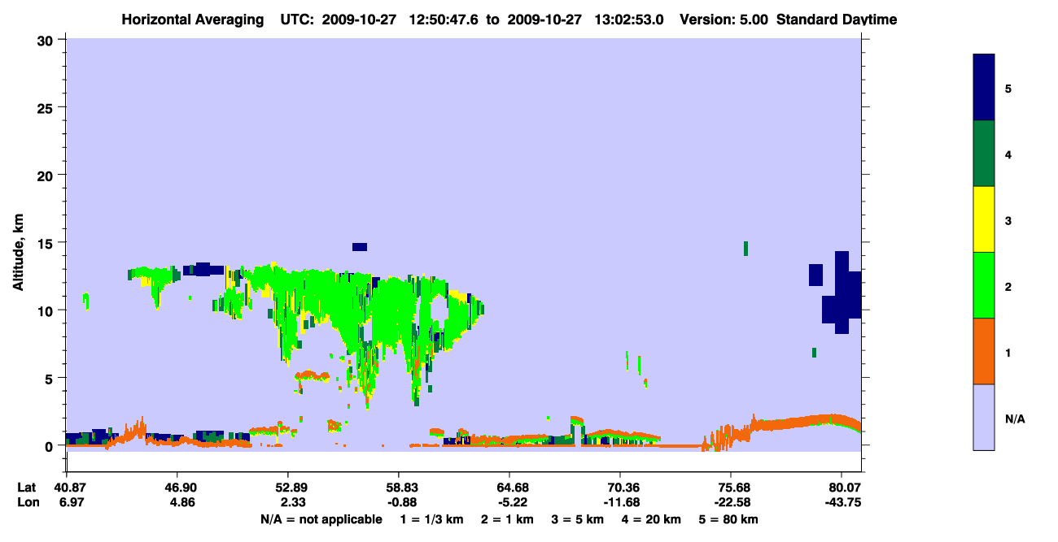
Task: Click the 'Altitude, km' axis label
Action: click(x=18, y=254)
